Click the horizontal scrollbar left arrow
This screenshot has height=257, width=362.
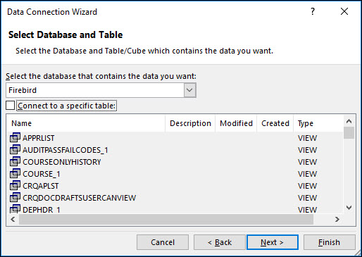tap(13, 220)
